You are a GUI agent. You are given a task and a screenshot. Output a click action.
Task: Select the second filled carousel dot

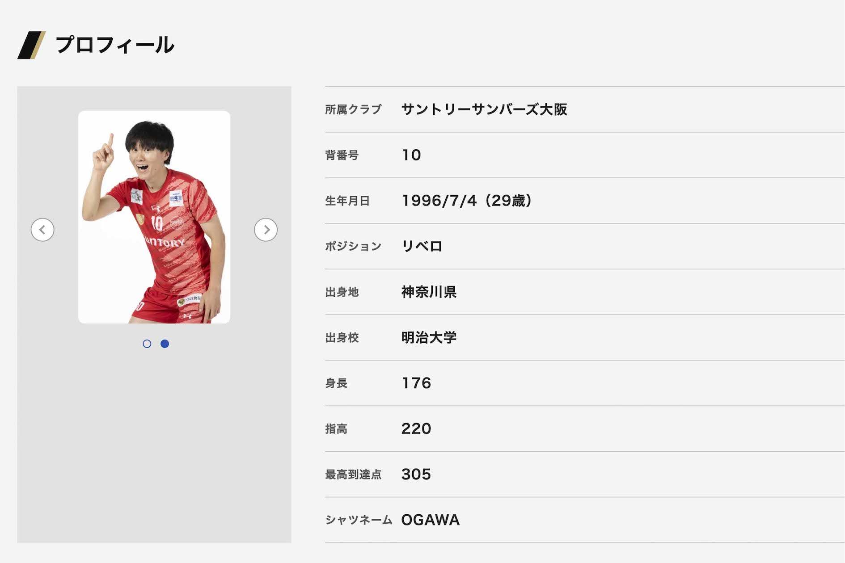165,344
